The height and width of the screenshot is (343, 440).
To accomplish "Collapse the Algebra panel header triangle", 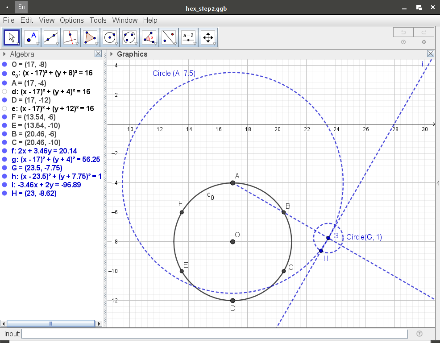I will (x=4, y=54).
